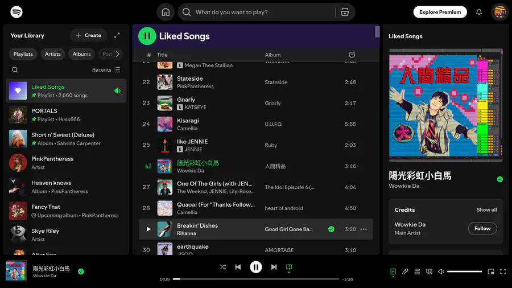Toggle saved checkmark beside song title in panel

(x=500, y=179)
